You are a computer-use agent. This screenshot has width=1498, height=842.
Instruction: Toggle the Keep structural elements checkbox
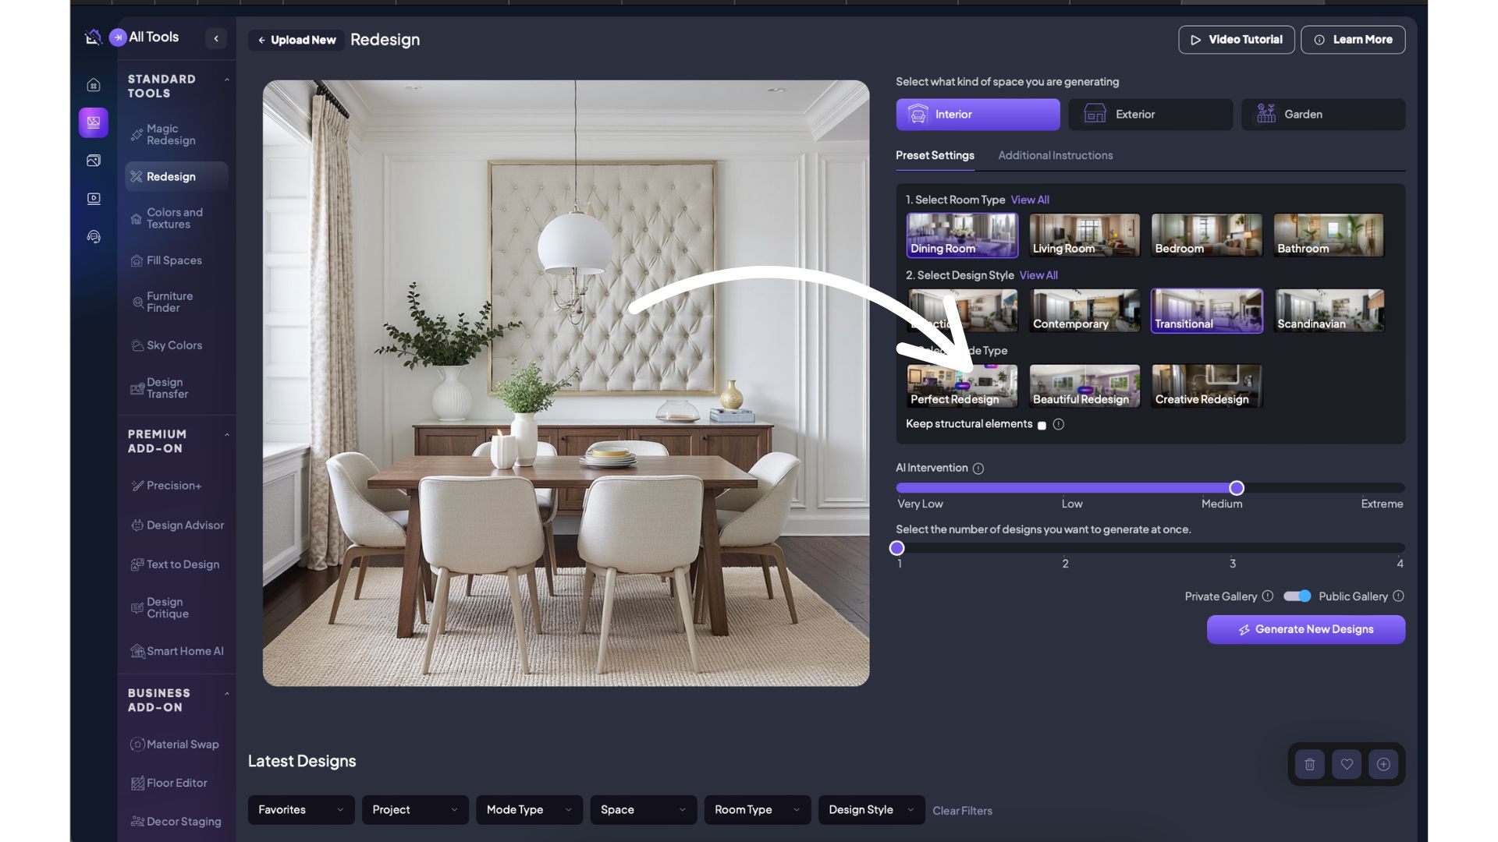(1042, 425)
